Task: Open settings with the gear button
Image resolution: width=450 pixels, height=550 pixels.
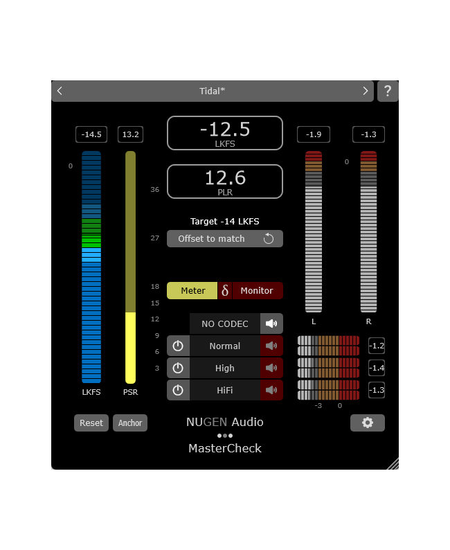Action: click(x=368, y=423)
